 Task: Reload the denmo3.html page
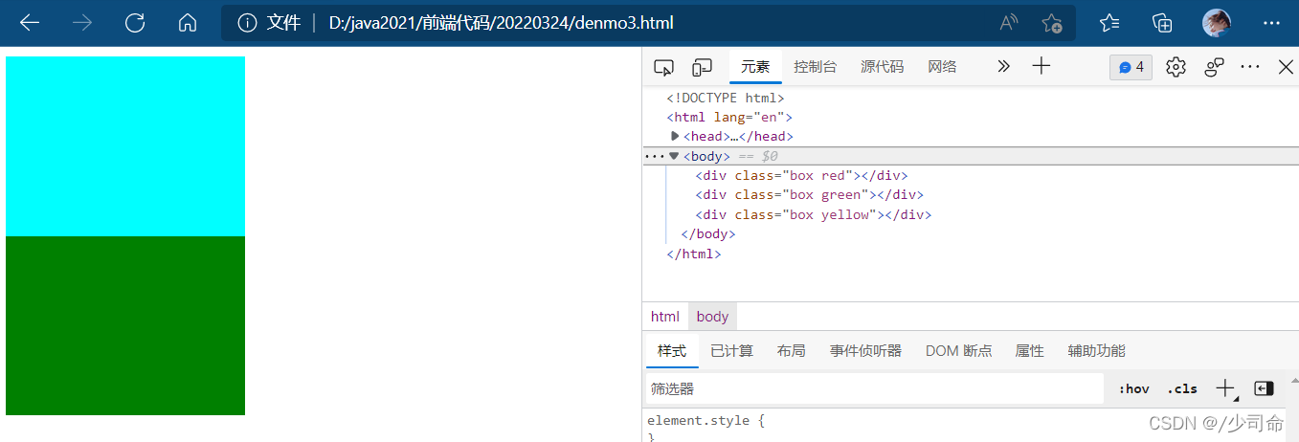click(135, 23)
